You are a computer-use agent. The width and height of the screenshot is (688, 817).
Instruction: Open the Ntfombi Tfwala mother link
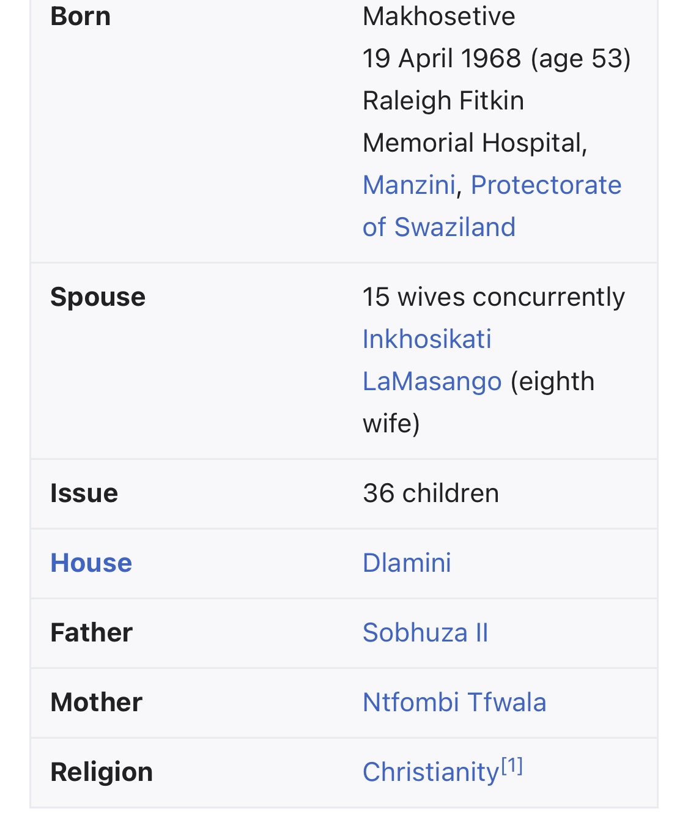click(454, 702)
